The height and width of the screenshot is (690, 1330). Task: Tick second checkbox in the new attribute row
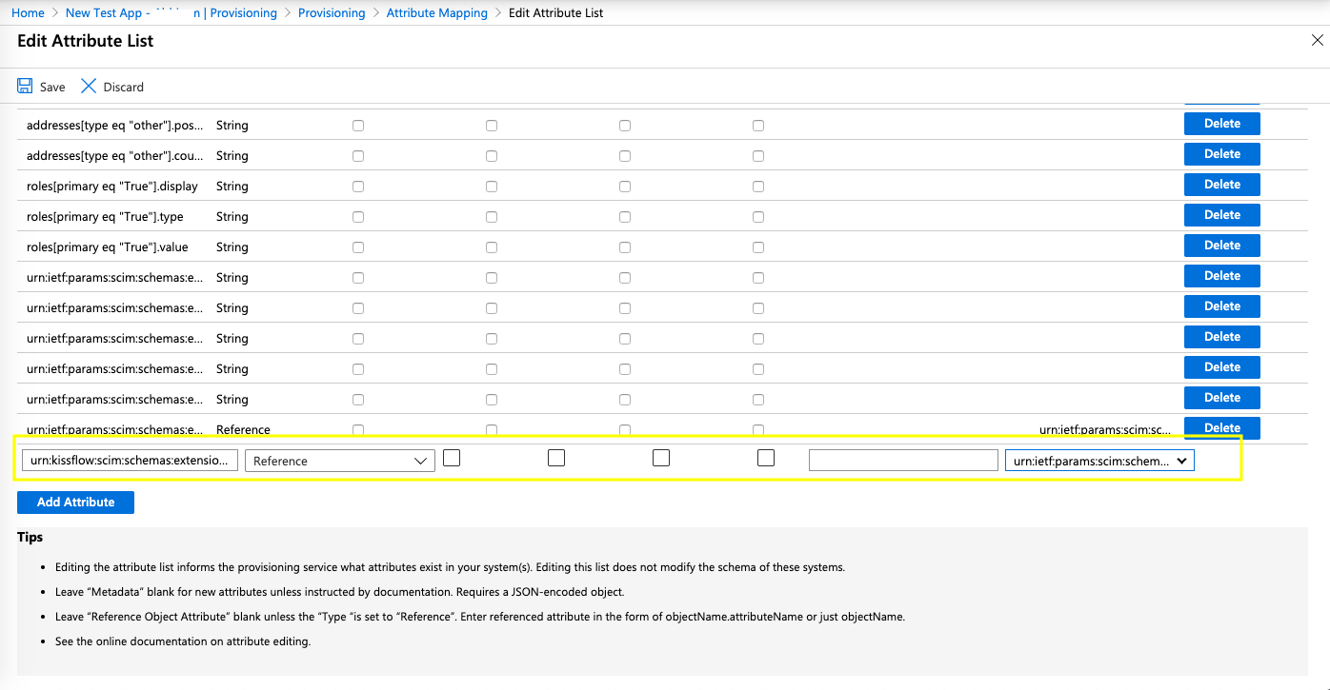pyautogui.click(x=556, y=458)
